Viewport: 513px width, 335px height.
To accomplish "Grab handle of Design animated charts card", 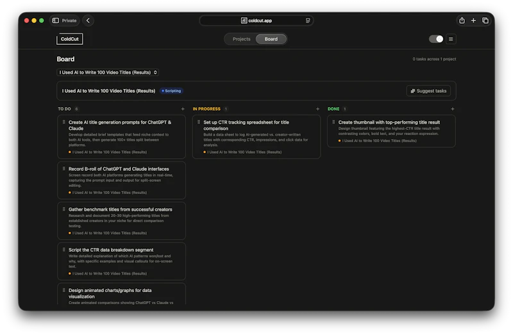I will (x=63, y=290).
